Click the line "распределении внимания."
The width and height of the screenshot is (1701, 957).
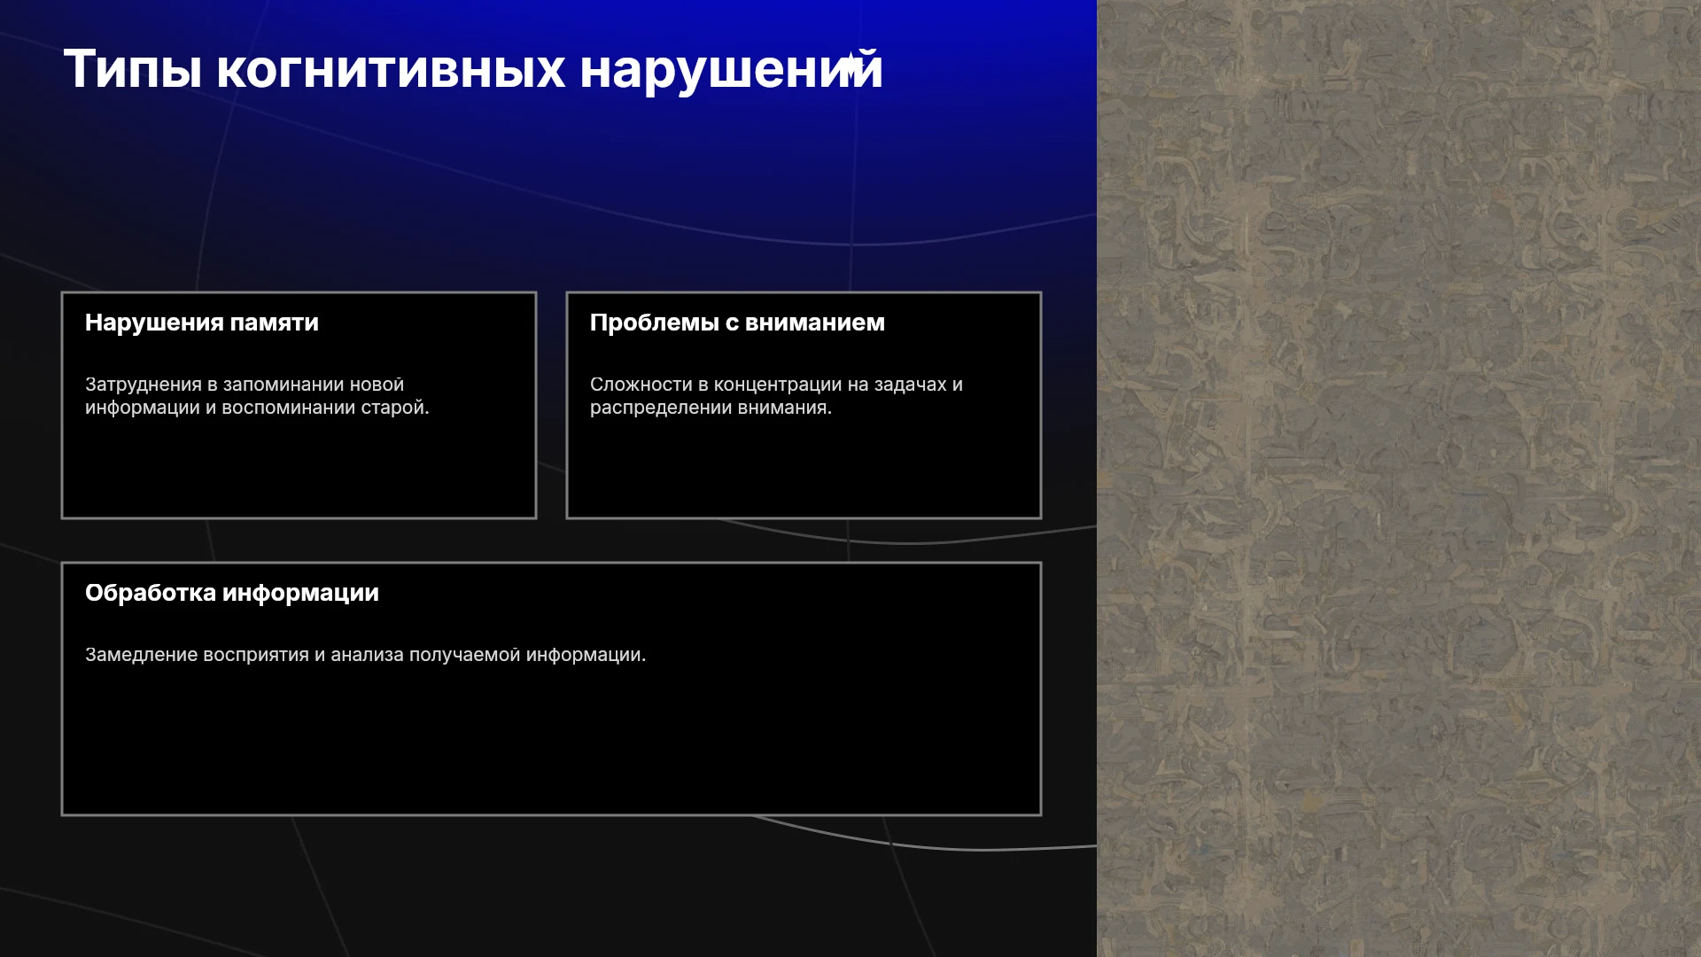pyautogui.click(x=711, y=408)
